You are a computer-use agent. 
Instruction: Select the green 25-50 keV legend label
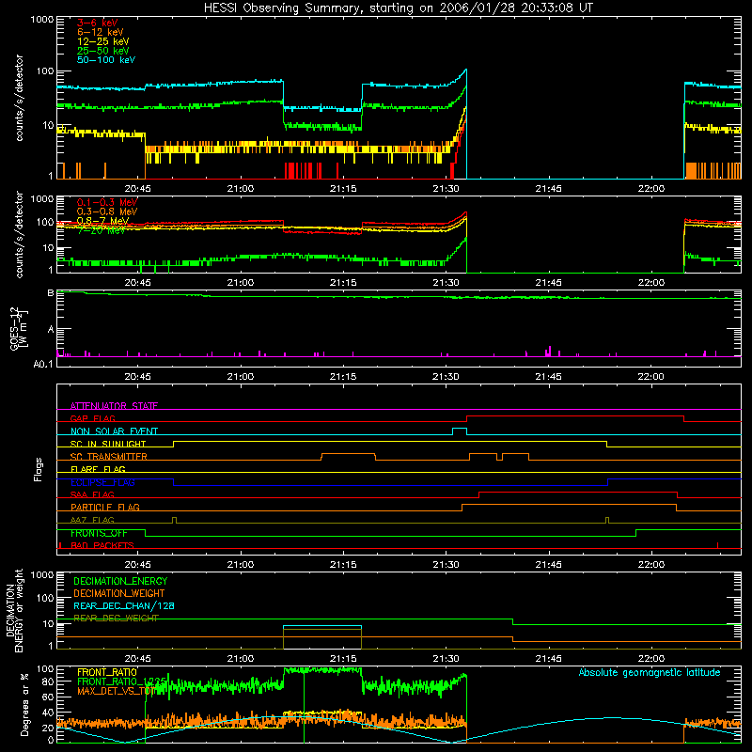tap(103, 51)
